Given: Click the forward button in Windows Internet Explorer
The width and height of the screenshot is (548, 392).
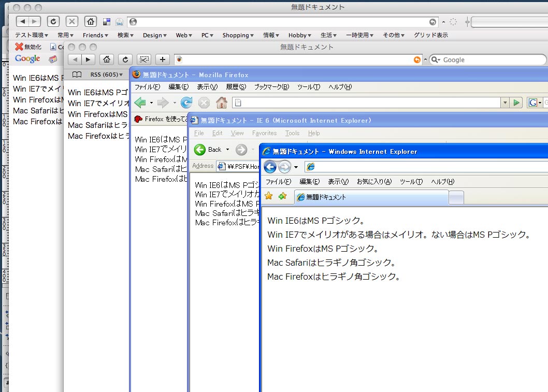Looking at the screenshot, I should tap(285, 167).
